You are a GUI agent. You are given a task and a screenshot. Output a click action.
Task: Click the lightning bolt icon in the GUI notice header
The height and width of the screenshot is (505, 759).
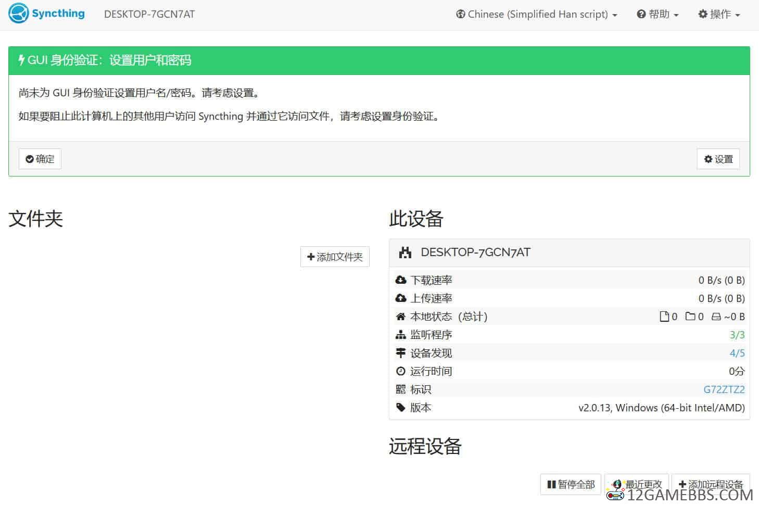click(x=21, y=60)
